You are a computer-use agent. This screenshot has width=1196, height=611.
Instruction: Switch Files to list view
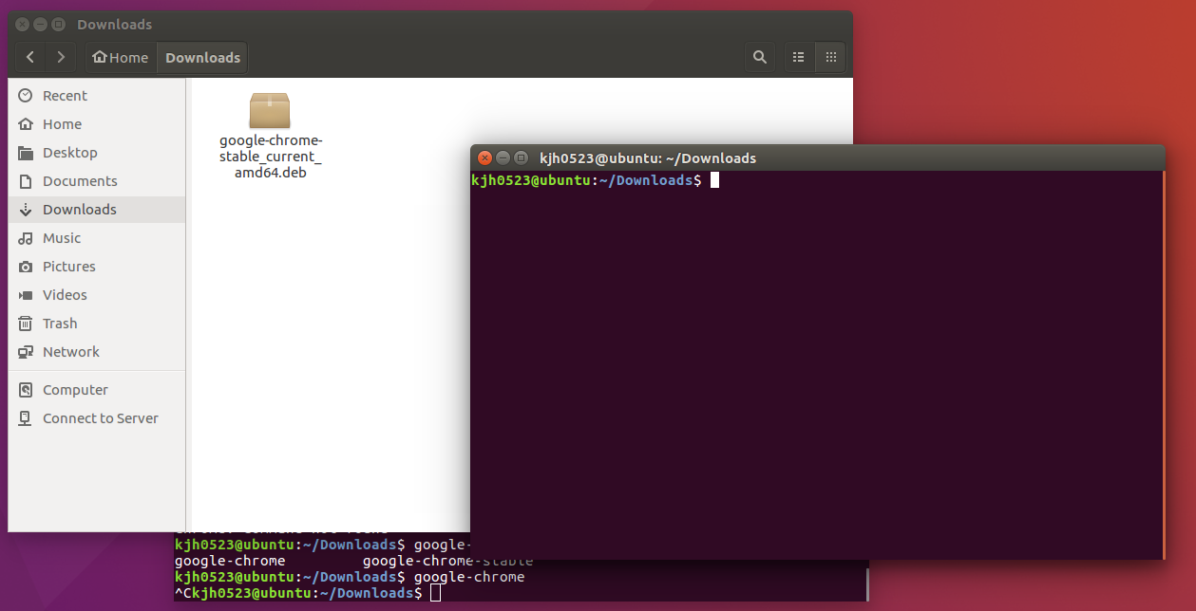799,57
